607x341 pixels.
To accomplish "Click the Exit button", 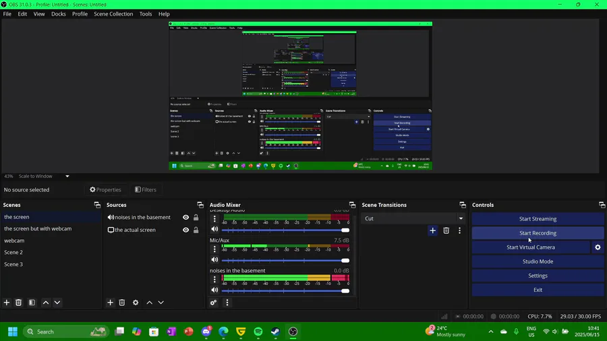I will tap(538, 290).
